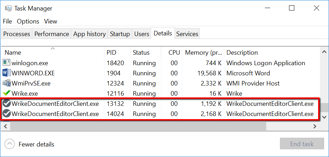Click the green Wrike.exe checkmark icon
This screenshot has height=157, width=329.
tap(6, 94)
